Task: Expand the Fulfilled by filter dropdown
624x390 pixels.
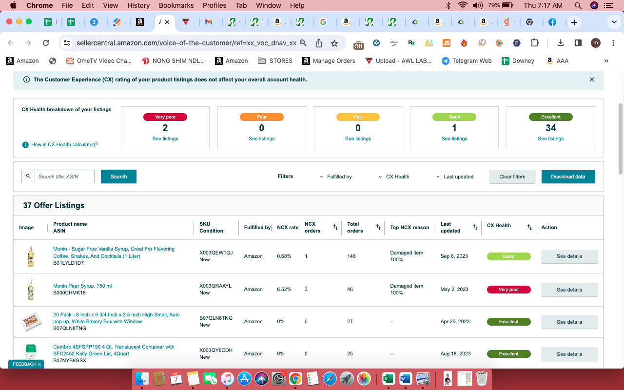Action: (x=335, y=176)
